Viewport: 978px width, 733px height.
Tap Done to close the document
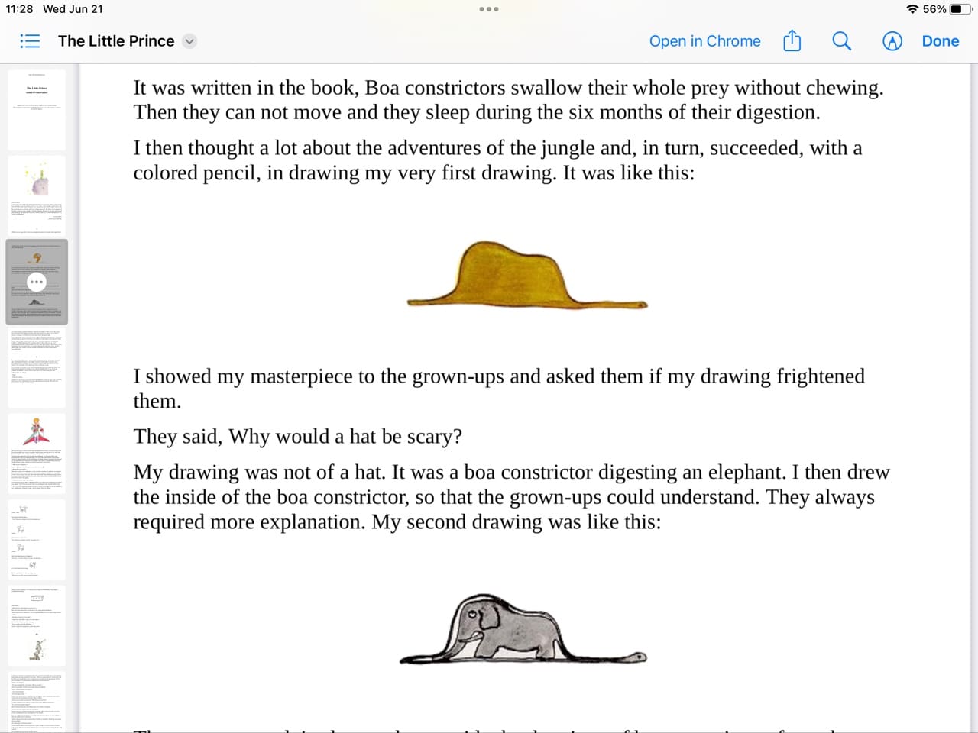coord(941,41)
